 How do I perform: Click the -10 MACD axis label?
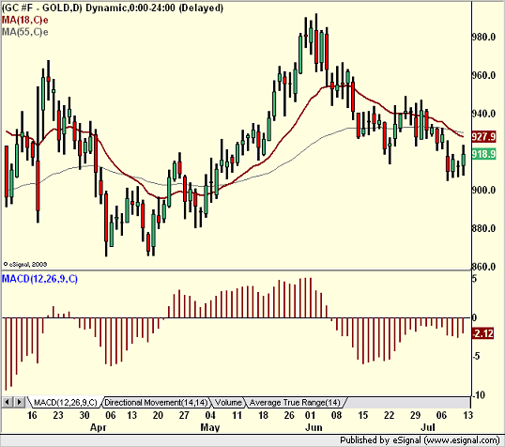point(479,394)
